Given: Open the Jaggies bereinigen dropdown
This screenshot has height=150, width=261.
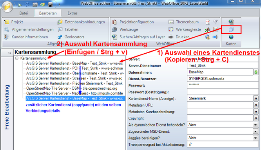Looking at the screenshot, I should pyautogui.click(x=256, y=138).
